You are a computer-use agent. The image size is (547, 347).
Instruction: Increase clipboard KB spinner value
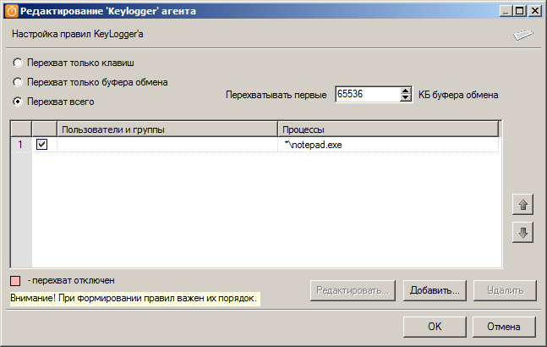click(406, 90)
